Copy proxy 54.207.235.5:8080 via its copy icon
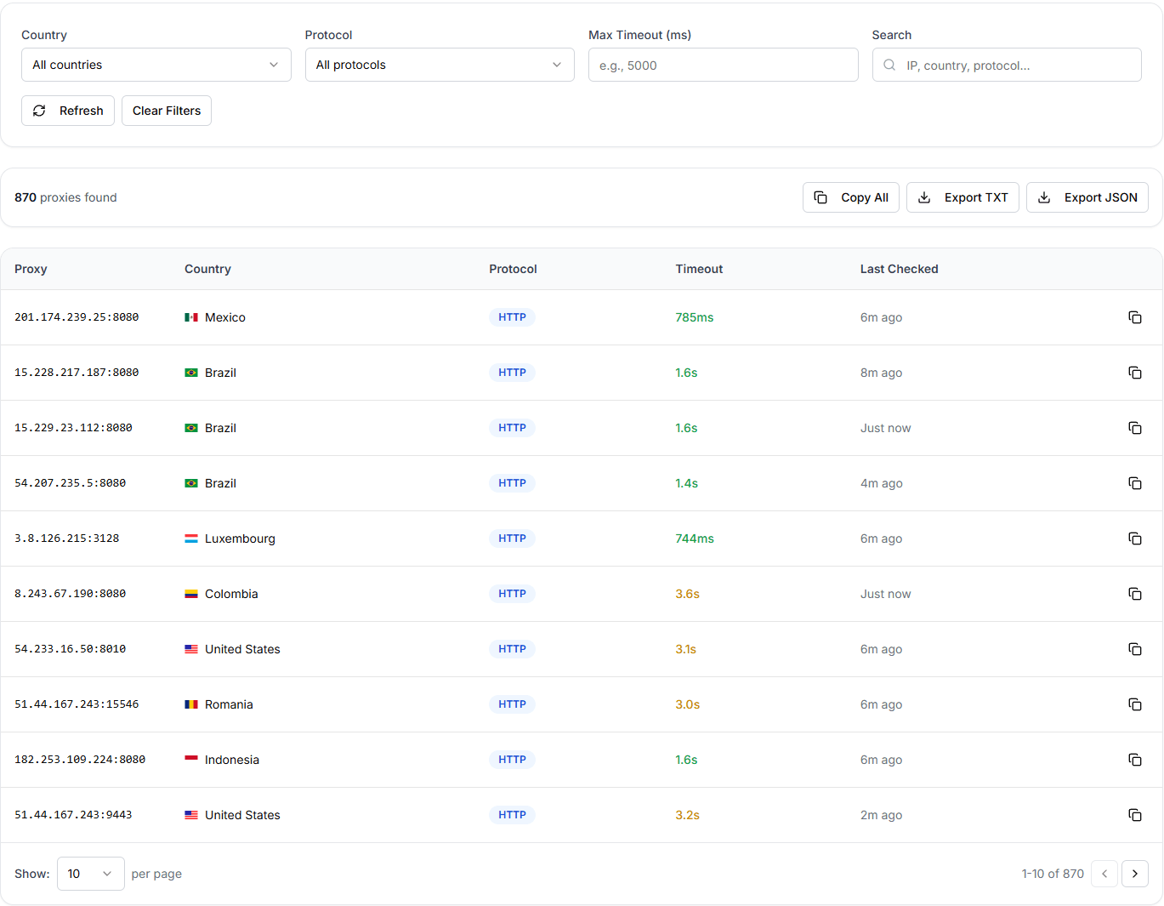The width and height of the screenshot is (1164, 906). pyautogui.click(x=1134, y=483)
